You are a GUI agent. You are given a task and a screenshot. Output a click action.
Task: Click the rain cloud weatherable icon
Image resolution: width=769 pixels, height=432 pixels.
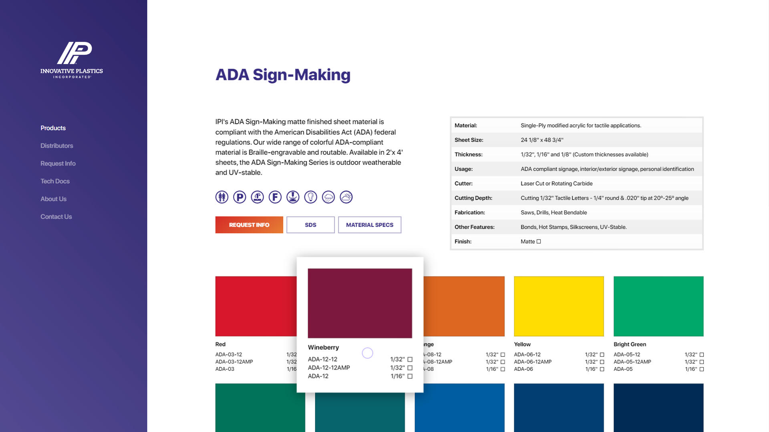click(328, 197)
